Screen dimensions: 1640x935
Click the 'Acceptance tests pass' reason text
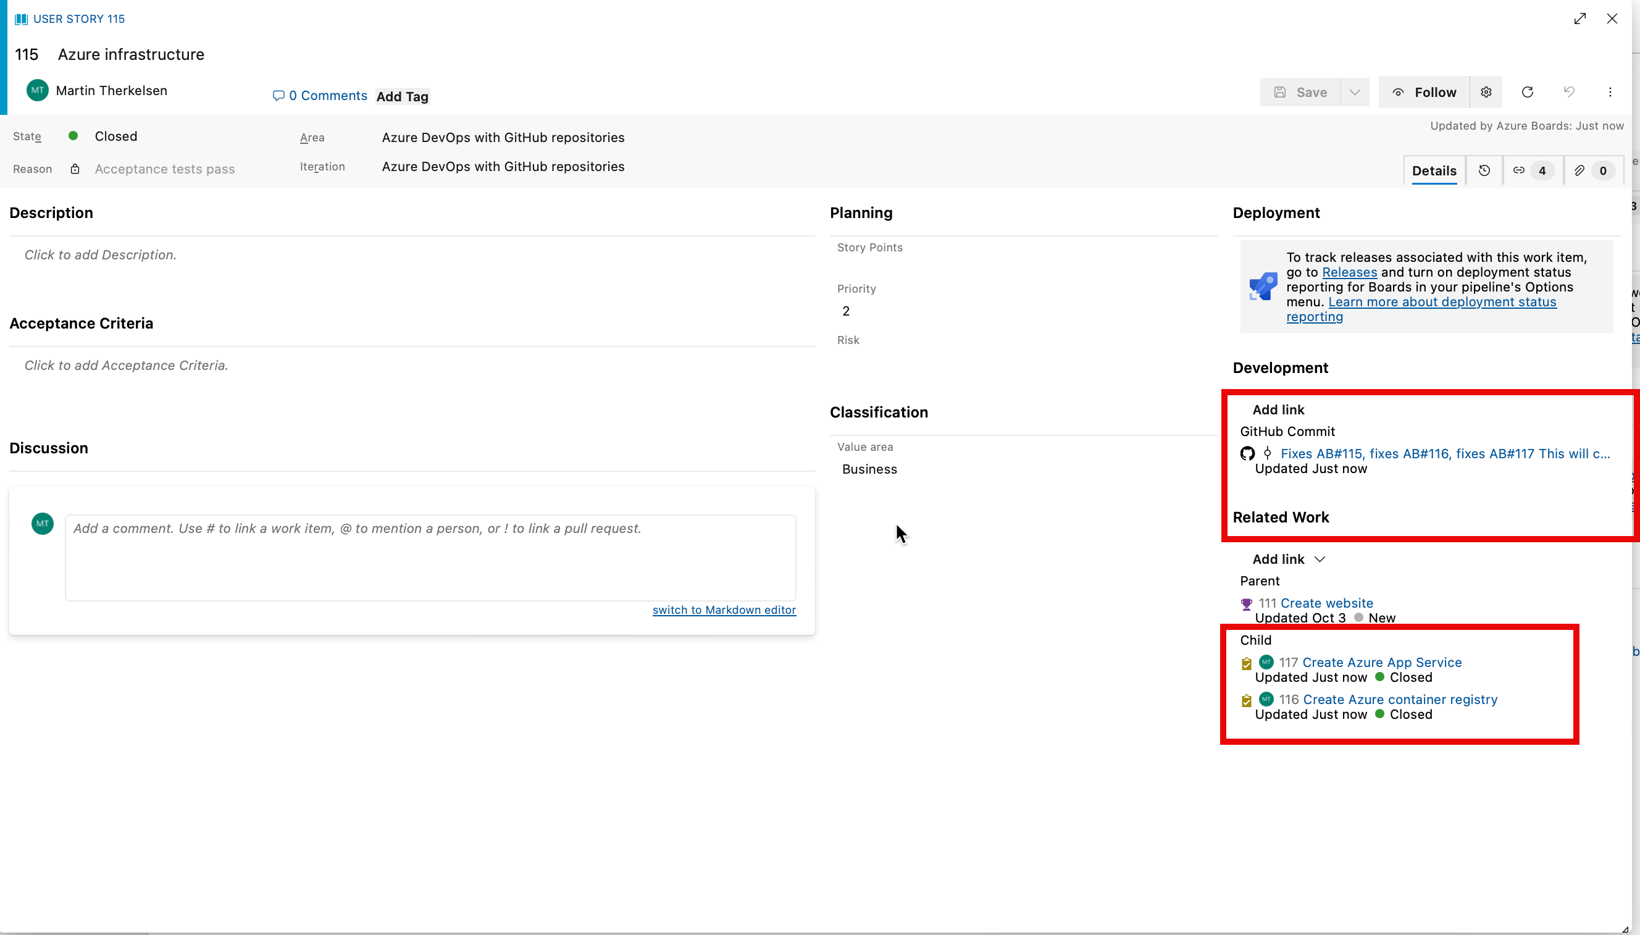tap(165, 170)
